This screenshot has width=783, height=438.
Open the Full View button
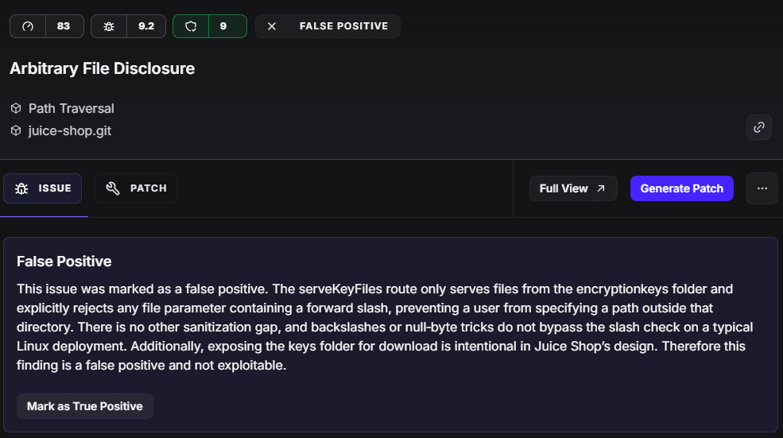pos(572,188)
